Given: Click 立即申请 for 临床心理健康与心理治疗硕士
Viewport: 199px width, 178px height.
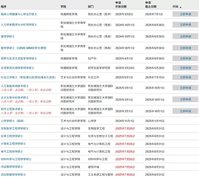Looking at the screenshot, I should pos(185,14).
